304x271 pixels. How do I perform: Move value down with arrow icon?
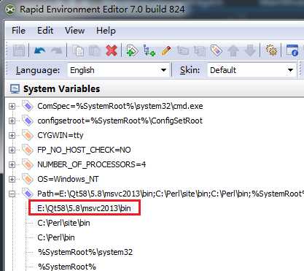(250, 50)
